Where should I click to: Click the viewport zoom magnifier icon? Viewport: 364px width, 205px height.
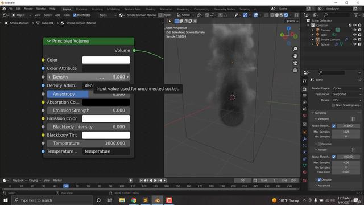[x=295, y=49]
